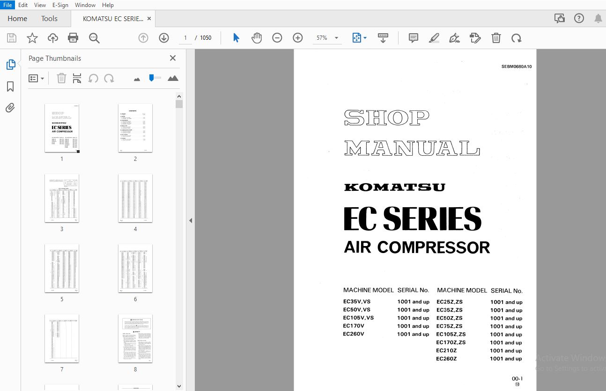This screenshot has width=606, height=391.
Task: Open the View menu
Action: (40, 5)
